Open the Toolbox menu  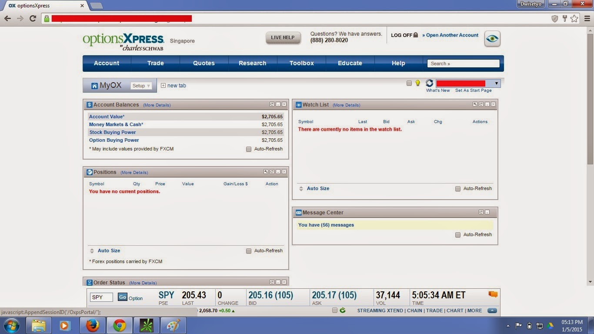point(302,63)
